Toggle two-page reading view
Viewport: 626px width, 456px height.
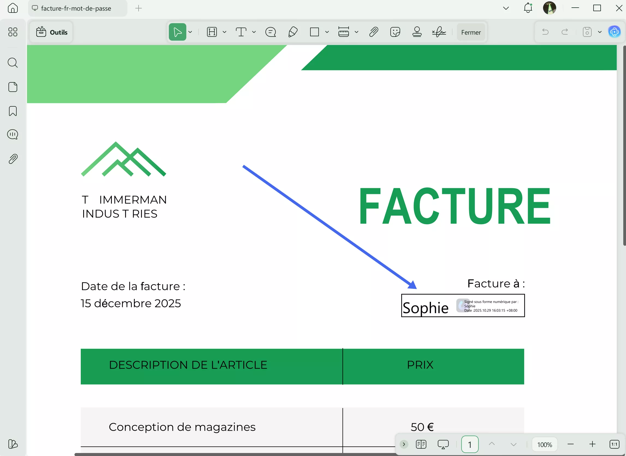(x=421, y=444)
